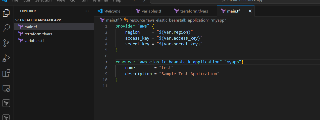Open the Source Control view

(6, 43)
